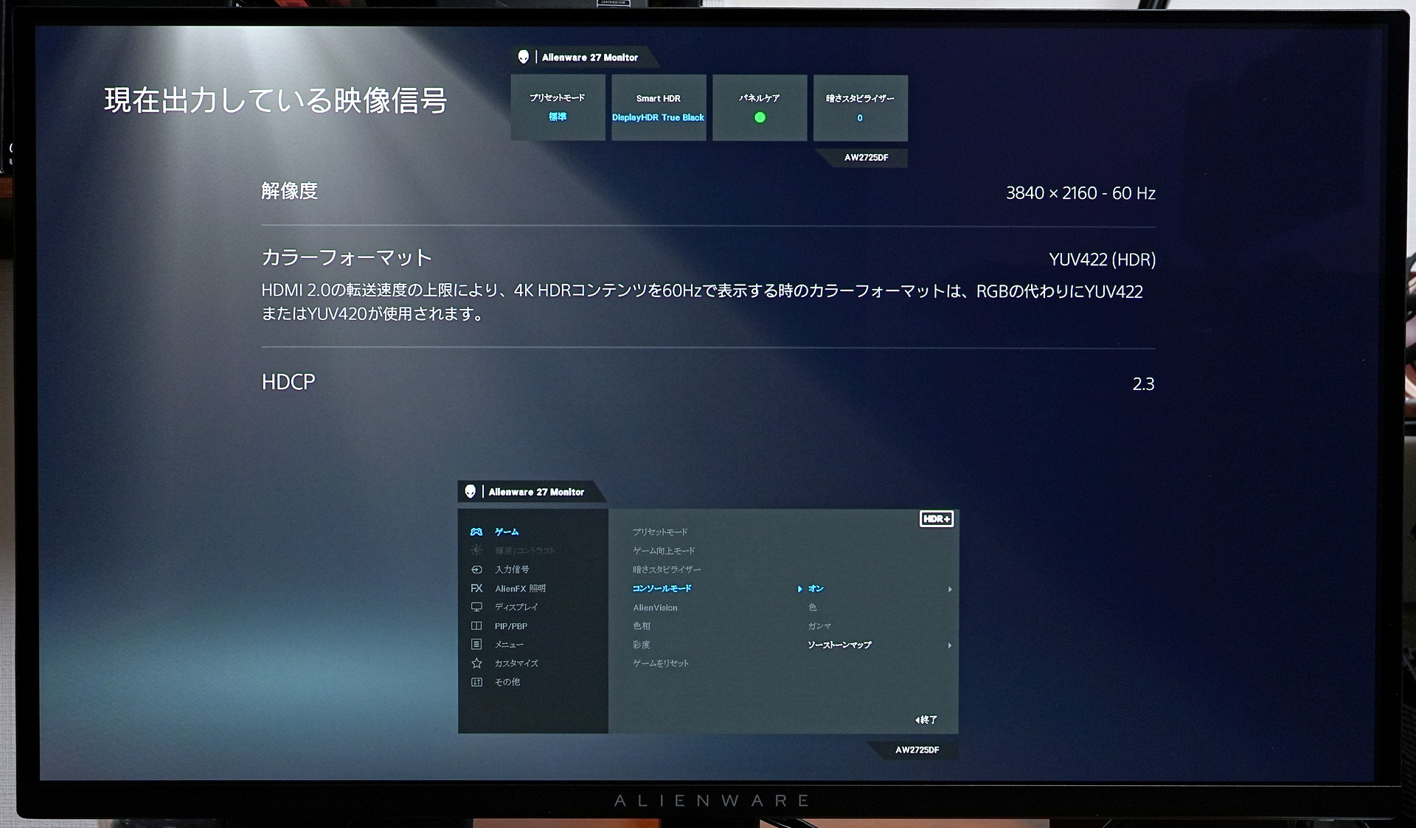The height and width of the screenshot is (828, 1416).
Task: Select the 色 sub-option
Action: 812,608
